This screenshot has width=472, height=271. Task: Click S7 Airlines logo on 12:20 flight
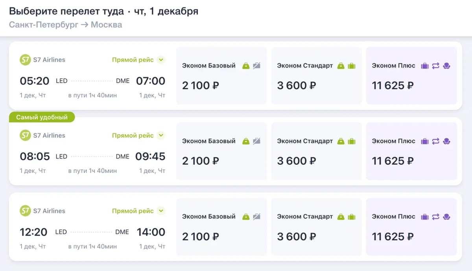point(26,211)
